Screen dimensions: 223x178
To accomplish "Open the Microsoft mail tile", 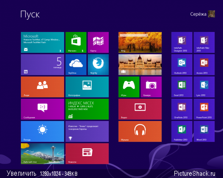I will pyautogui.click(x=42, y=42).
